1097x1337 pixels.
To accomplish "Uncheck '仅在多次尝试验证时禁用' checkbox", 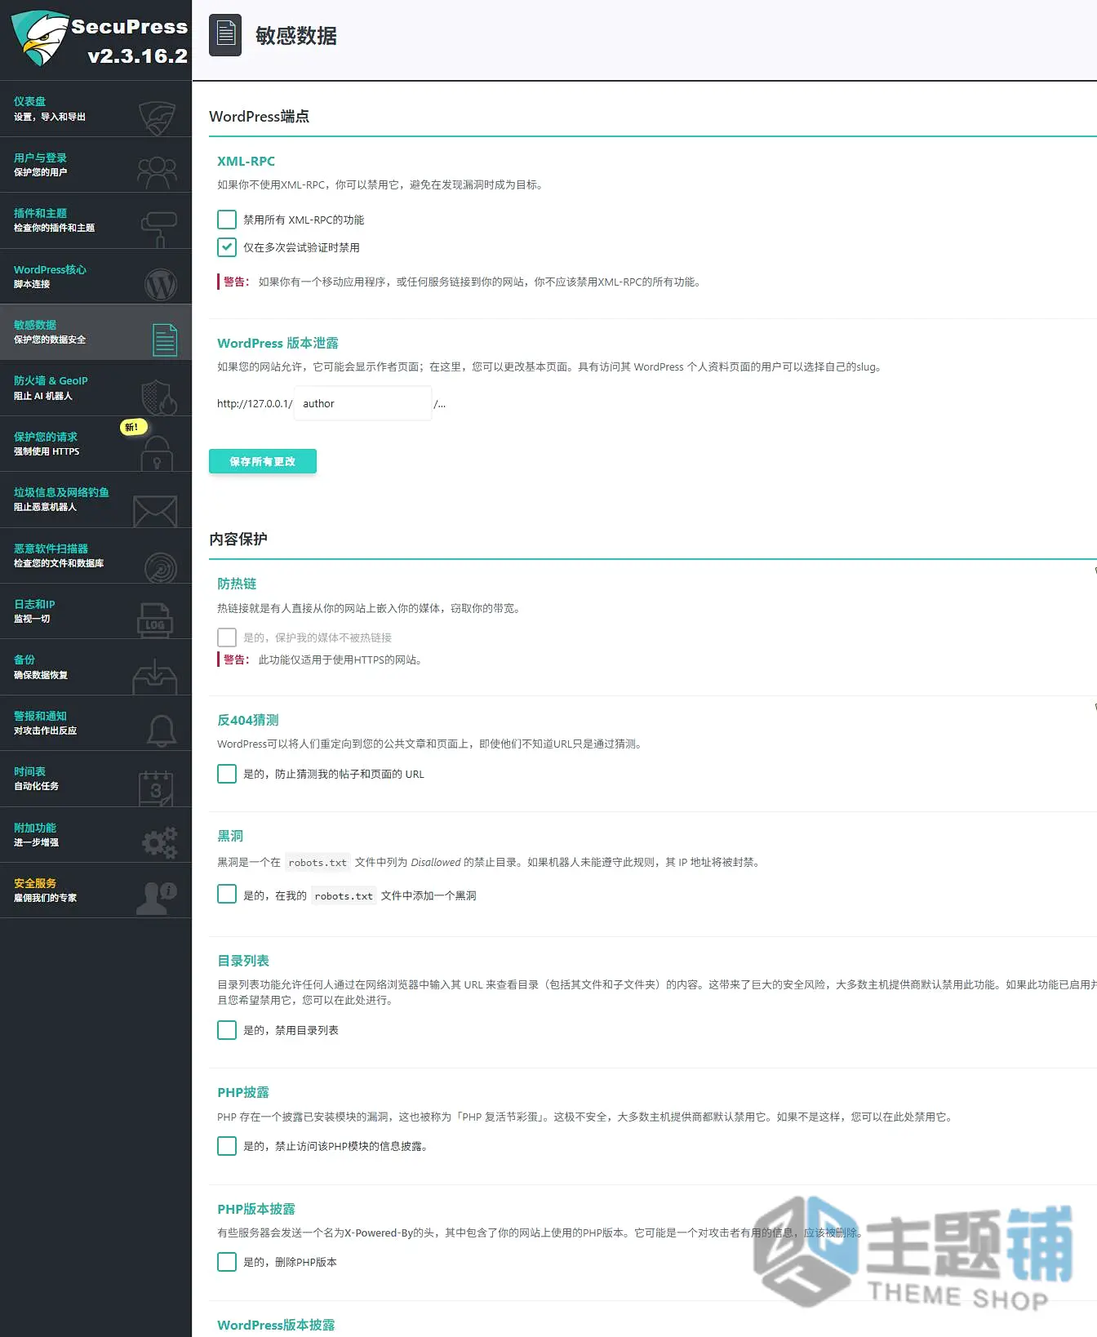I will (227, 247).
